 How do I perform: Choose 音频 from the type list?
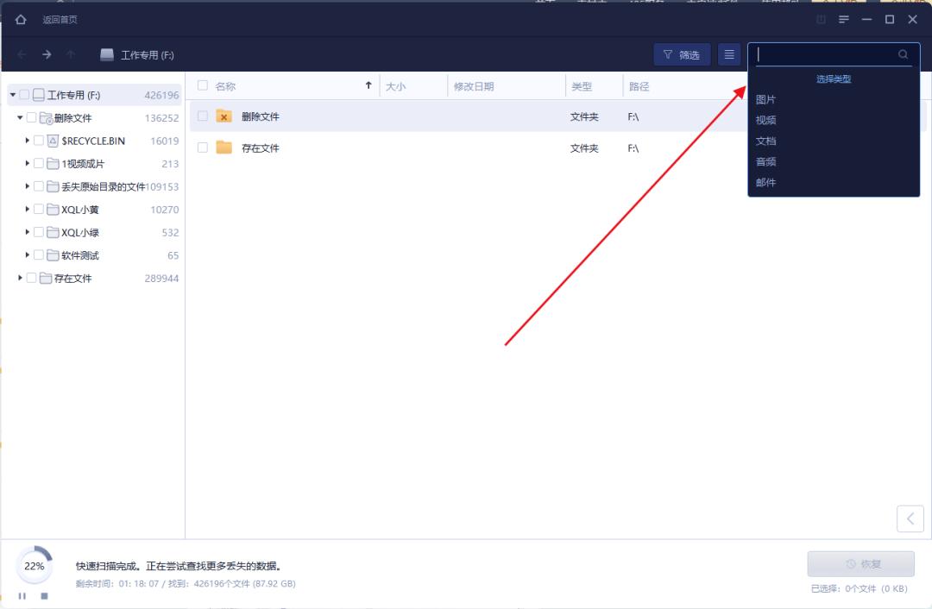tap(765, 161)
